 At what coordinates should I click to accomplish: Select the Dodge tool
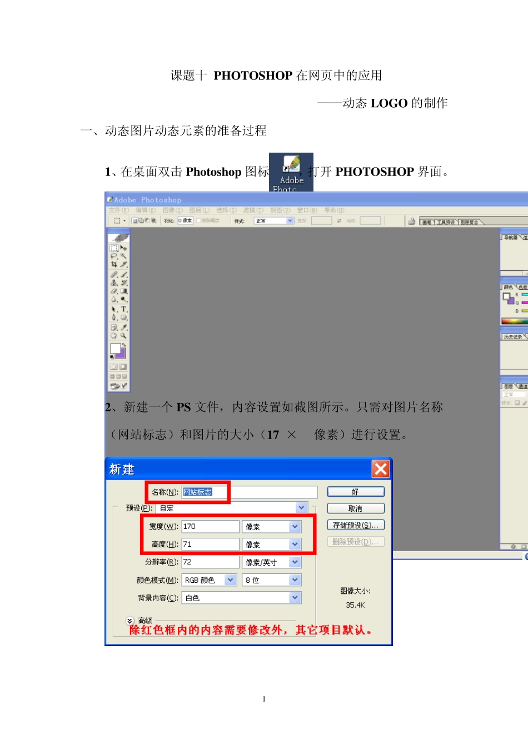pyautogui.click(x=124, y=299)
